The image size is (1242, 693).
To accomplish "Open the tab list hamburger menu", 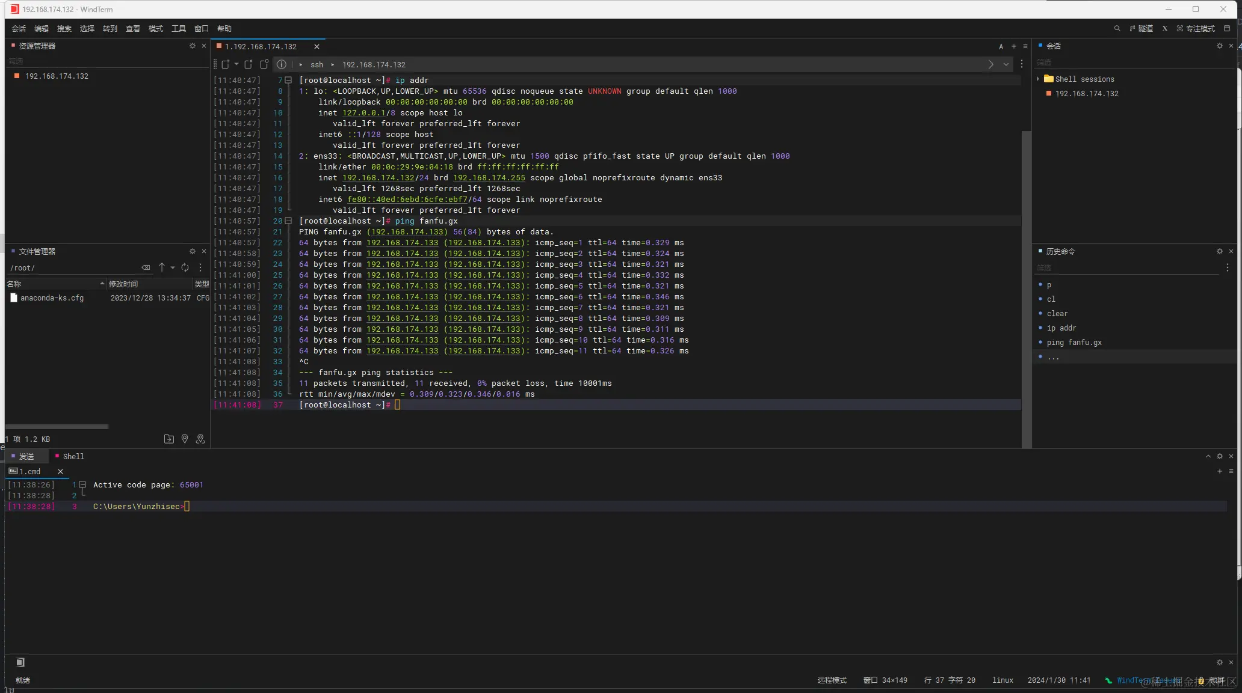I will [1025, 46].
